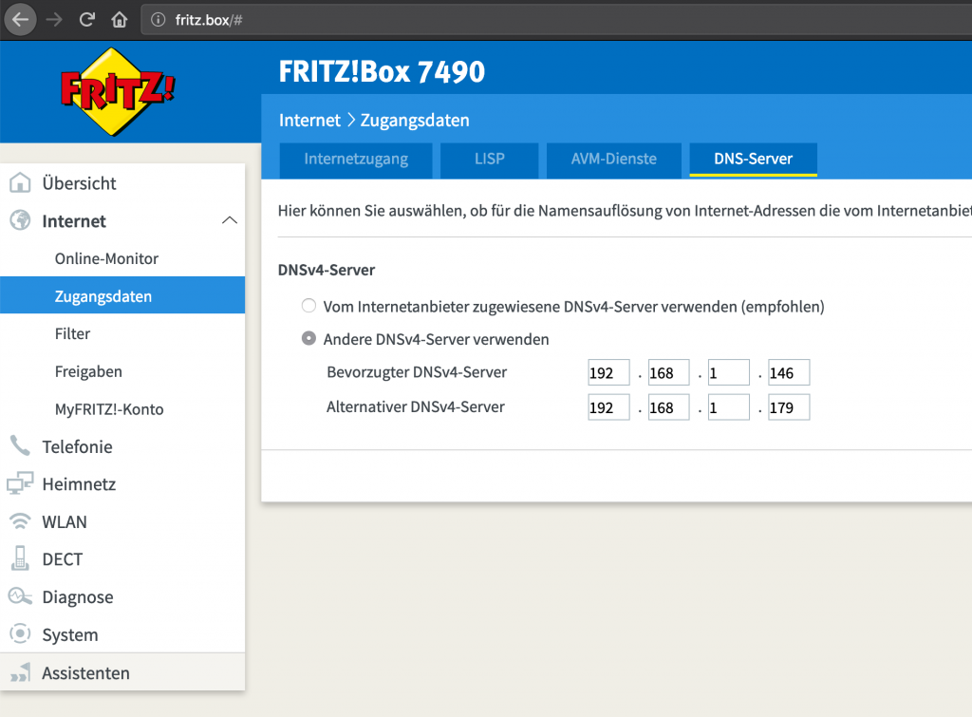Click preferred DNS third octet field 1
The height and width of the screenshot is (717, 972).
pyautogui.click(x=729, y=373)
